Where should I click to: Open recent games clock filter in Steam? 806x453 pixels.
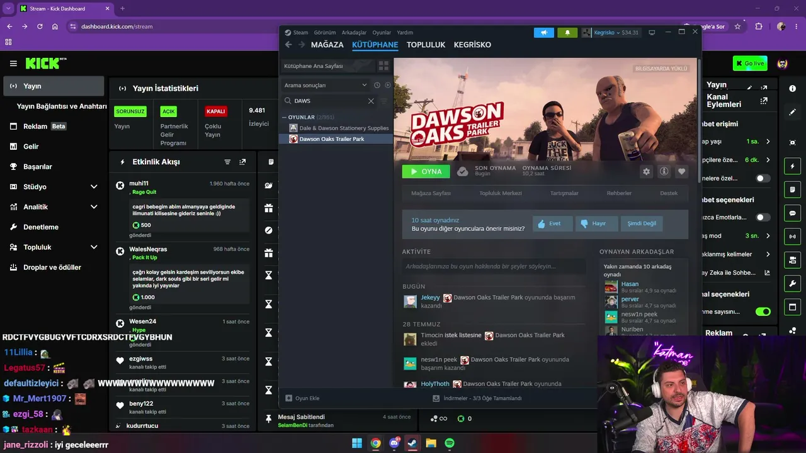[377, 85]
